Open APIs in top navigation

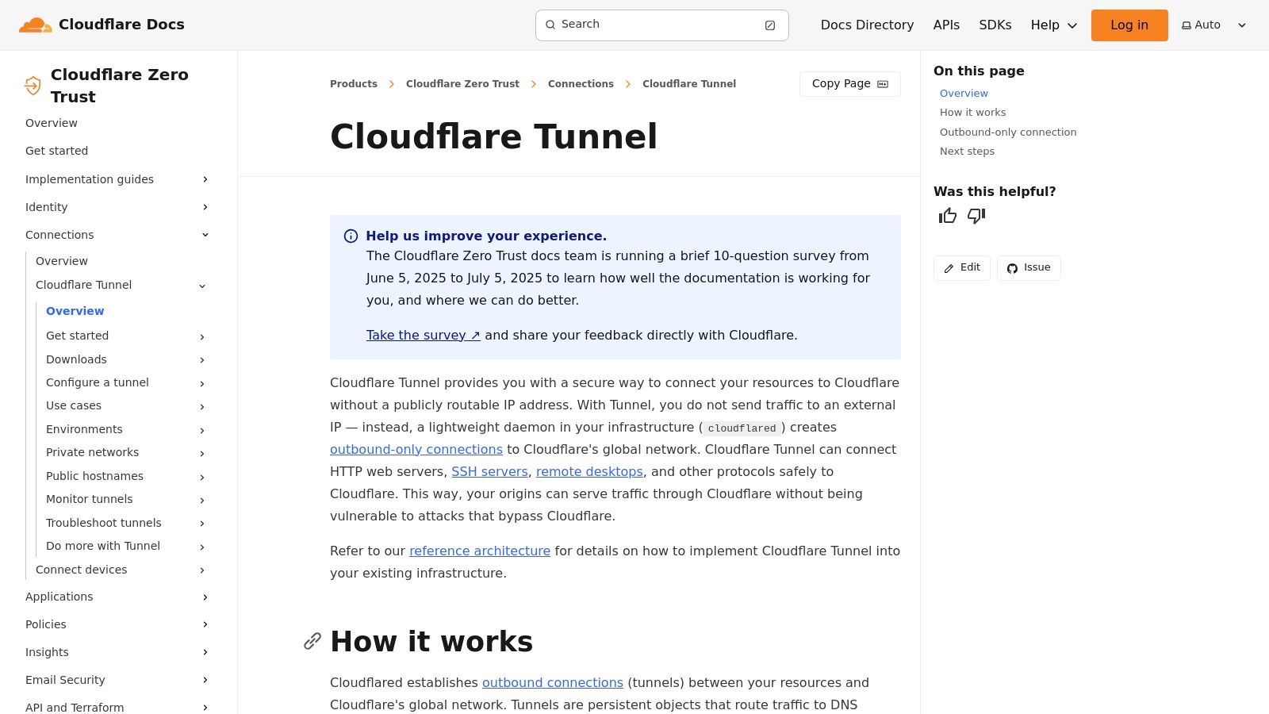pos(946,25)
